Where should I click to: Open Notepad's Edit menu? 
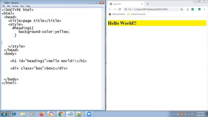(x=9, y=6)
